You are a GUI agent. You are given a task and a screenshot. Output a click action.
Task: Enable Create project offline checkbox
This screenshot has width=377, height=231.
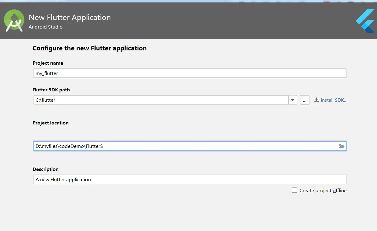294,190
